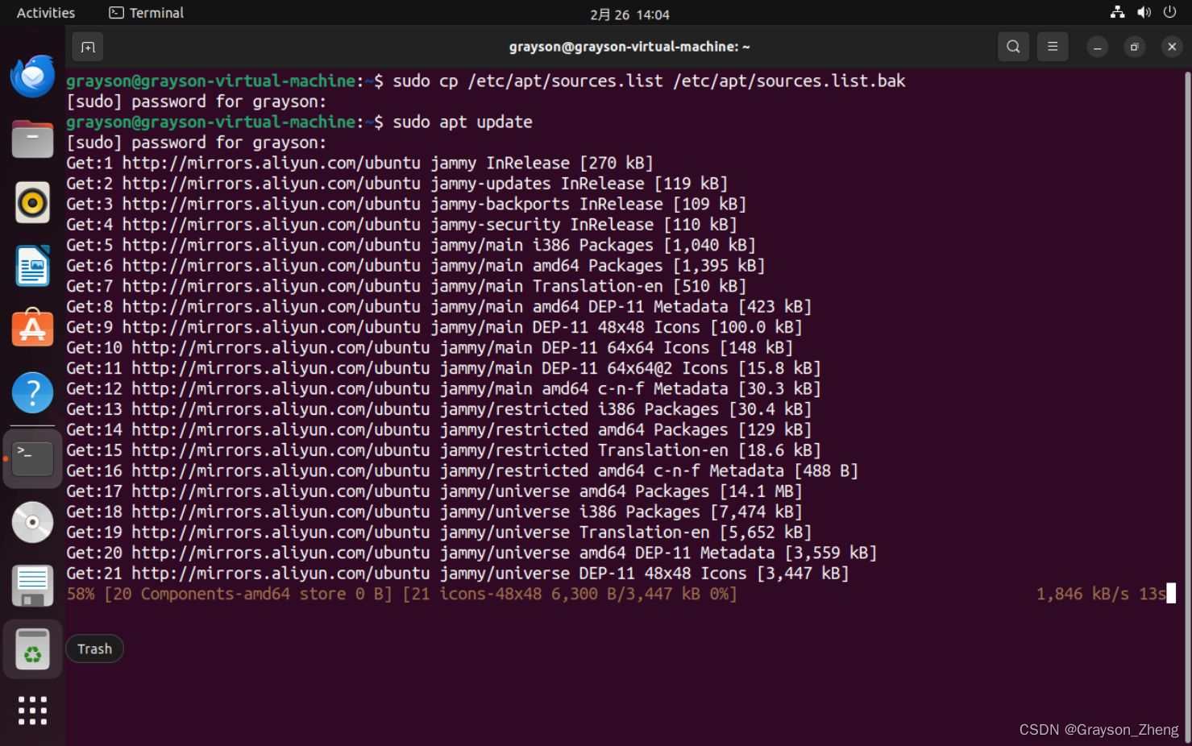Open Ubuntu Software store
1192x746 pixels.
pos(32,329)
